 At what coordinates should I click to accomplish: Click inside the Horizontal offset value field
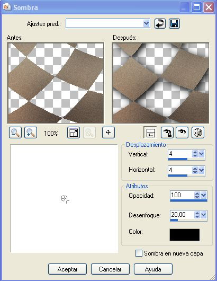180,170
